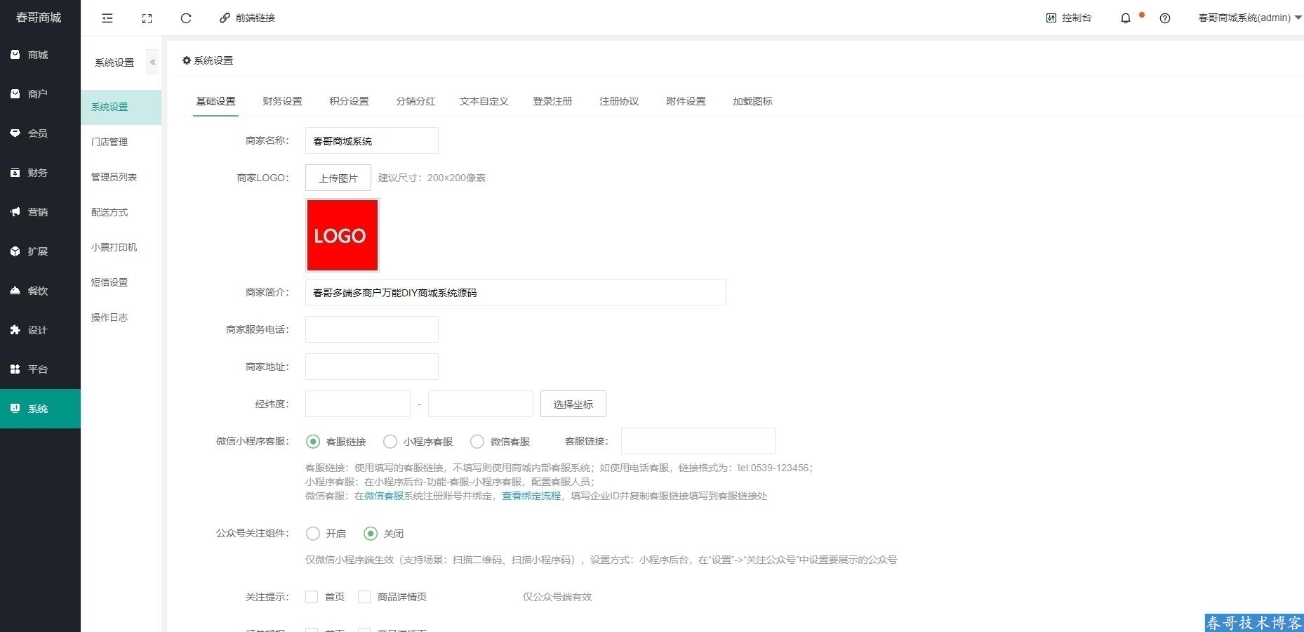Click the red LOGO thumbnail
Screen dimensions: 1304x632
(x=342, y=235)
